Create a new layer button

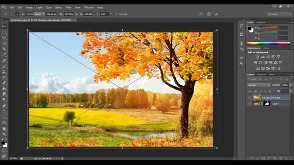coord(281,159)
